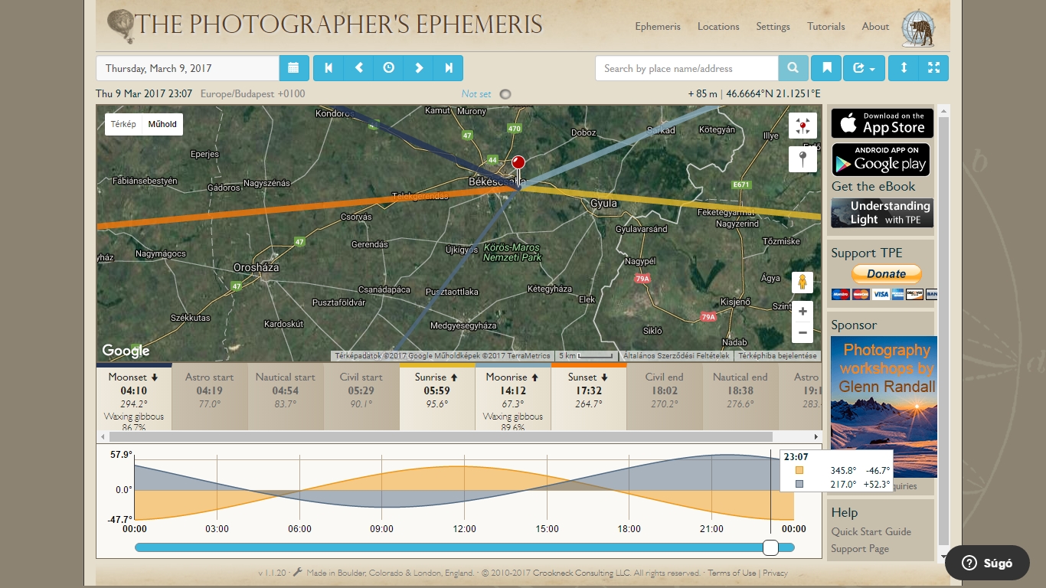Screen dimensions: 1046x588
Task: Zoom in on the map
Action: point(802,312)
